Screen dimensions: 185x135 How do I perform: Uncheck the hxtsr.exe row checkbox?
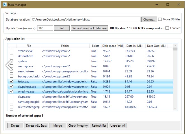(11, 81)
